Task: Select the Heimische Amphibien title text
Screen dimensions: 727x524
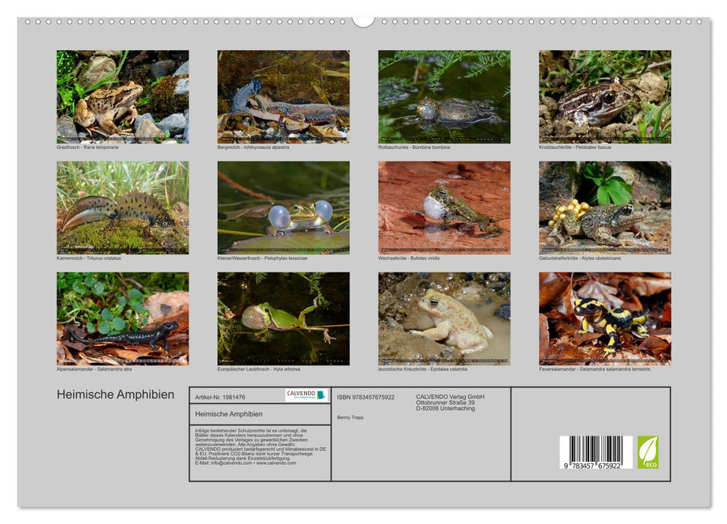Action: (116, 394)
